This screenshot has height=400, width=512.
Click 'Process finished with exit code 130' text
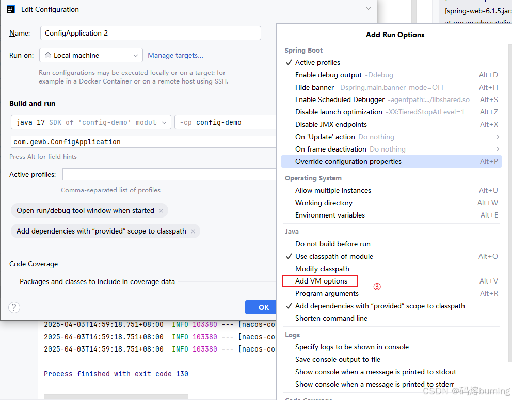116,374
